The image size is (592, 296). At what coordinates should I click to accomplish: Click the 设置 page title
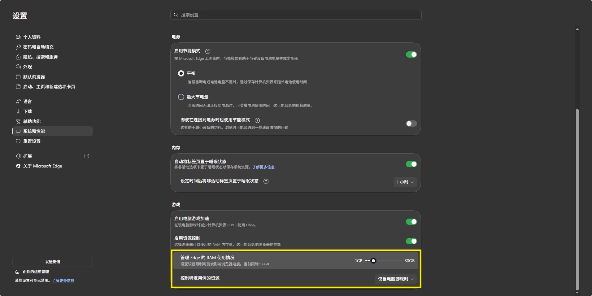click(x=20, y=16)
